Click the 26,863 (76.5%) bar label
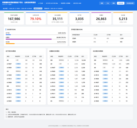Image resolution: width=137 pixels, height=128 pixels. click(x=61, y=37)
